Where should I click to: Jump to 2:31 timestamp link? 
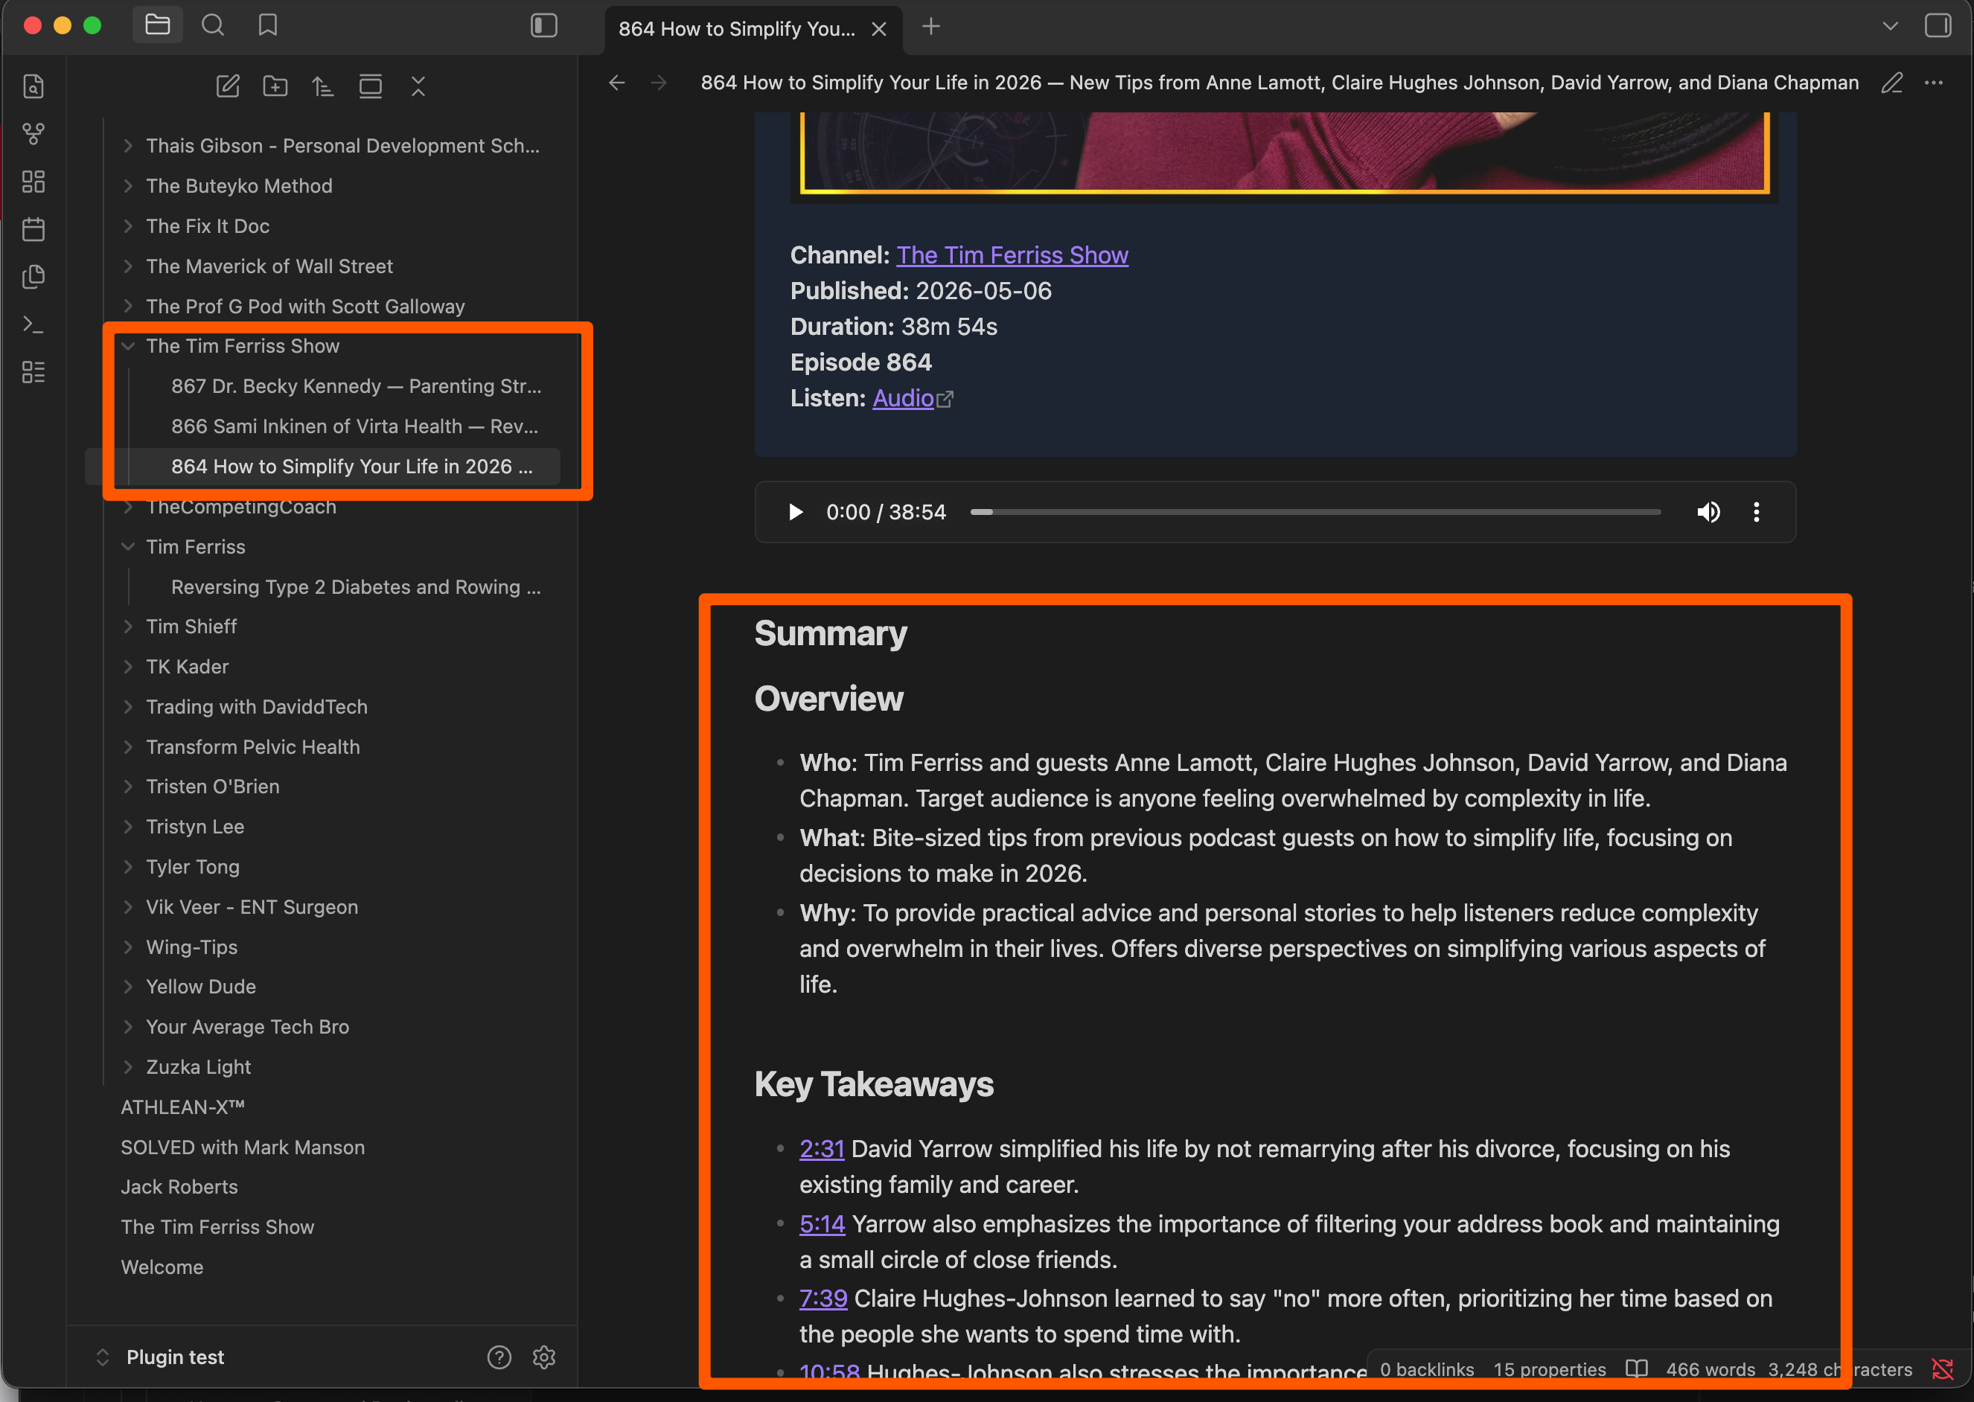(821, 1149)
